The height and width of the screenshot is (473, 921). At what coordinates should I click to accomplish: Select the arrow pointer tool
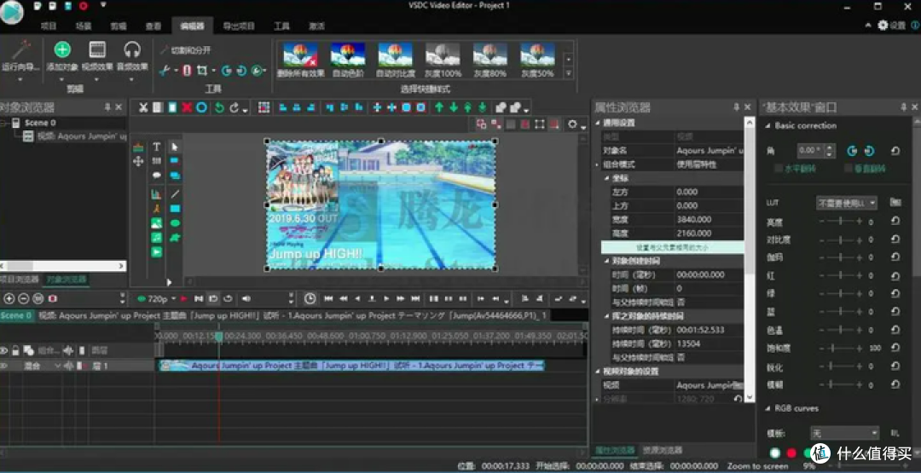[175, 147]
